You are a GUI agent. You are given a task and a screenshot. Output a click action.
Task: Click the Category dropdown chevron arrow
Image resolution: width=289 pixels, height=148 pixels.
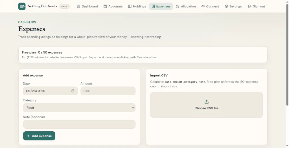133,108
